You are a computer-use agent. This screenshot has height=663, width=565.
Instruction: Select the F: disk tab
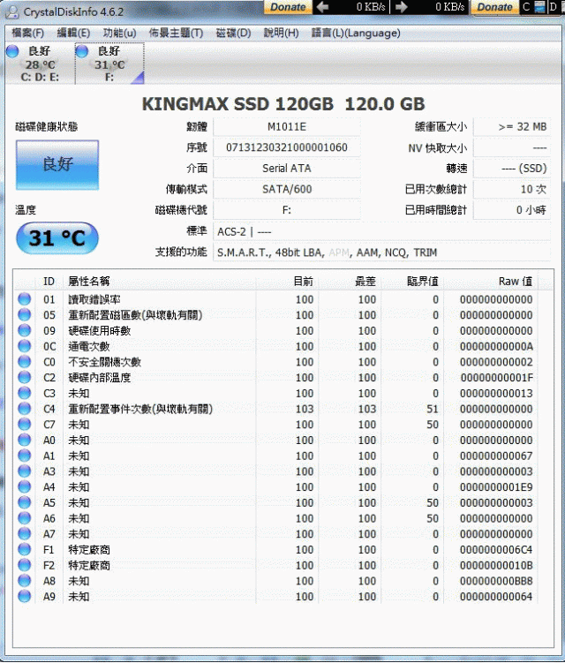[x=109, y=64]
